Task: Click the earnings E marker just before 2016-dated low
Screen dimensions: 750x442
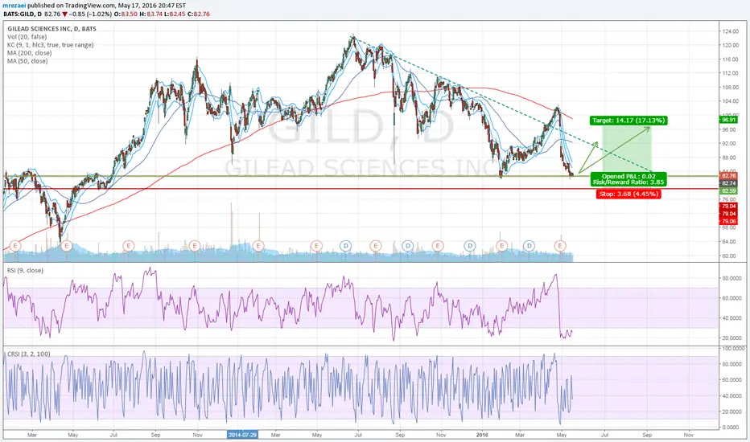Action: pyautogui.click(x=501, y=246)
